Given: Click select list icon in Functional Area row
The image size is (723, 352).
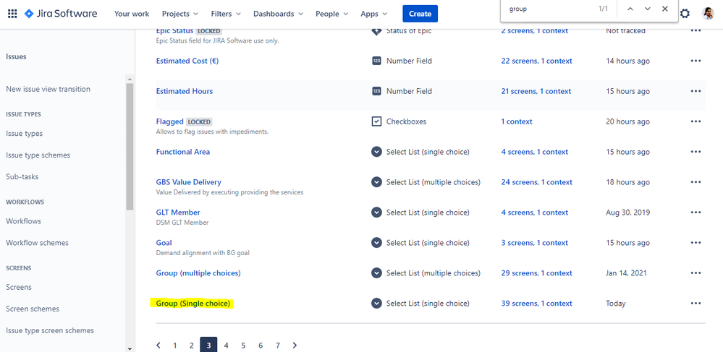Looking at the screenshot, I should click(376, 152).
